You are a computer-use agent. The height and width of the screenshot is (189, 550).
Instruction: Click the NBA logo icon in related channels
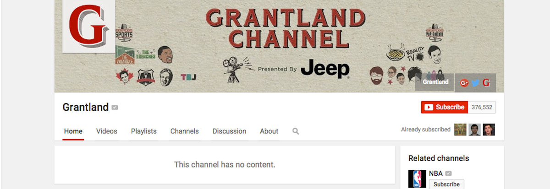pos(417,179)
